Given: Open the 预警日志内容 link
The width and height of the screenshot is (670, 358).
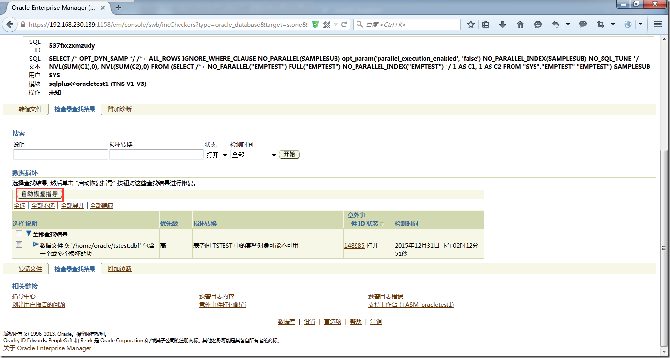Looking at the screenshot, I should tap(217, 296).
